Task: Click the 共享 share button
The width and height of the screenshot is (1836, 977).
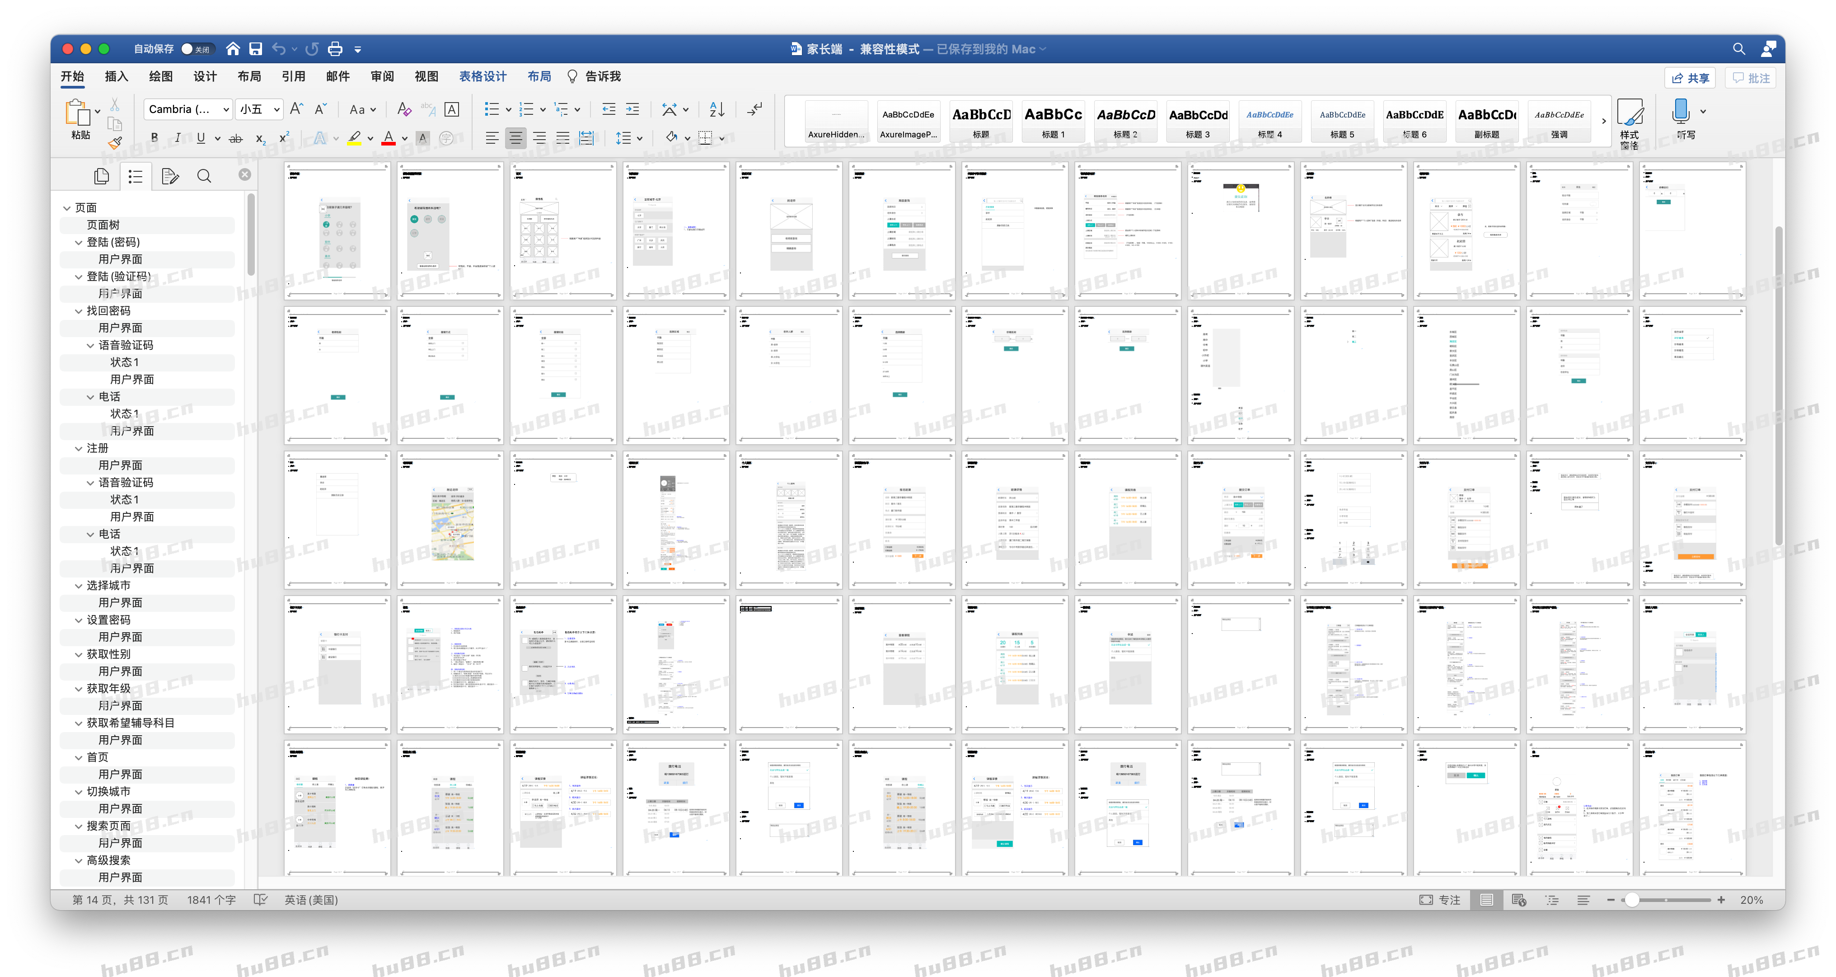Action: (1690, 78)
